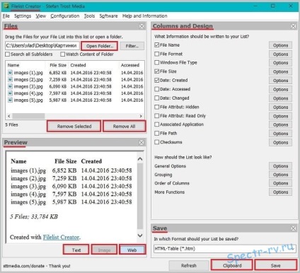Click Remove Selected button
The width and height of the screenshot is (300, 273).
74,127
